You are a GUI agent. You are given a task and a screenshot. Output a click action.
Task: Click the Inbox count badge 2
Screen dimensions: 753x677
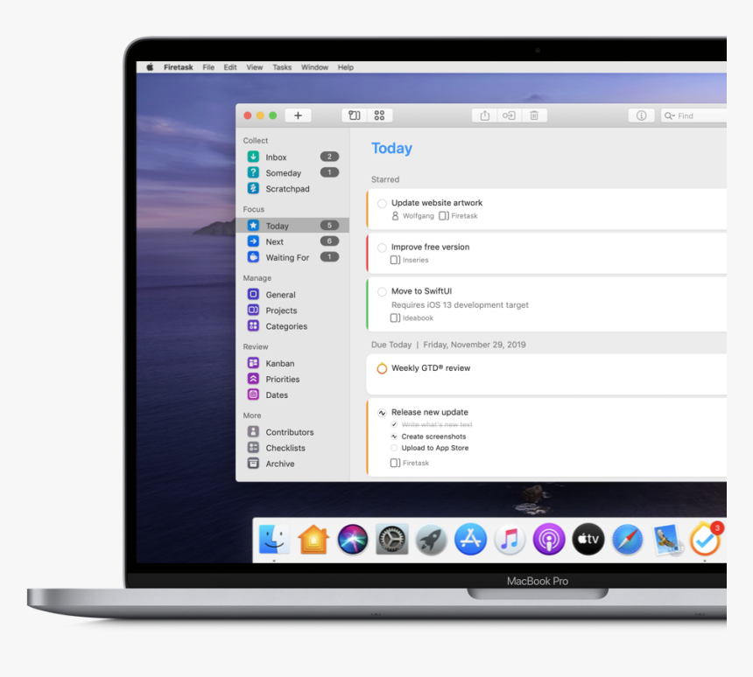click(329, 157)
